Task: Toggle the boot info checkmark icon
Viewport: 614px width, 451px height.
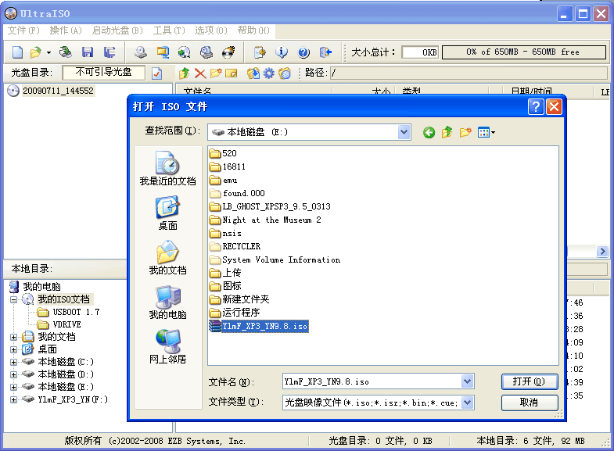Action: pos(156,73)
